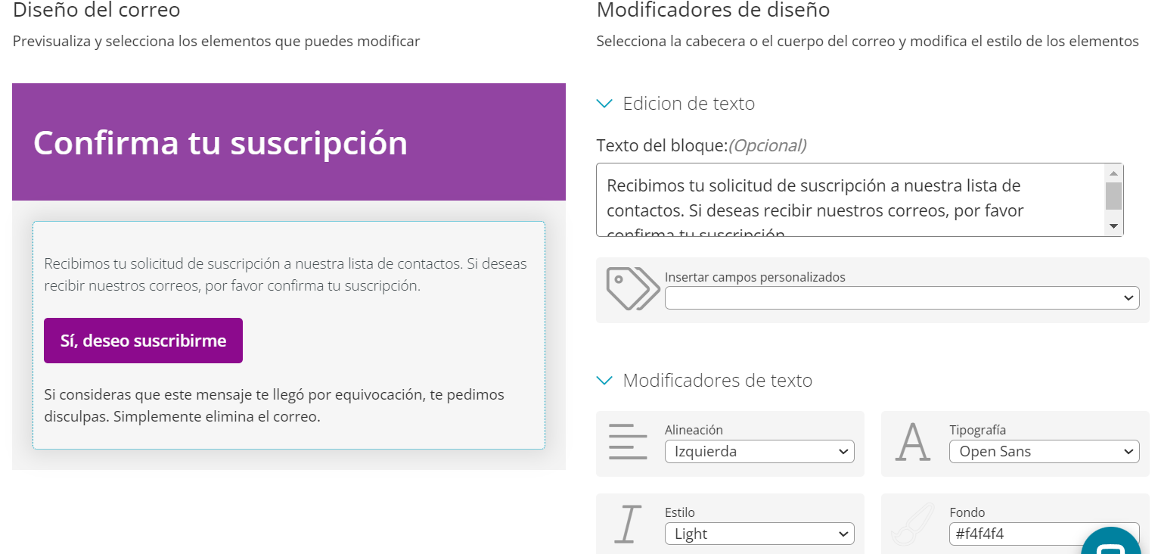Click the typography letter A icon
Screen dimensions: 1158x554
pyautogui.click(x=913, y=443)
